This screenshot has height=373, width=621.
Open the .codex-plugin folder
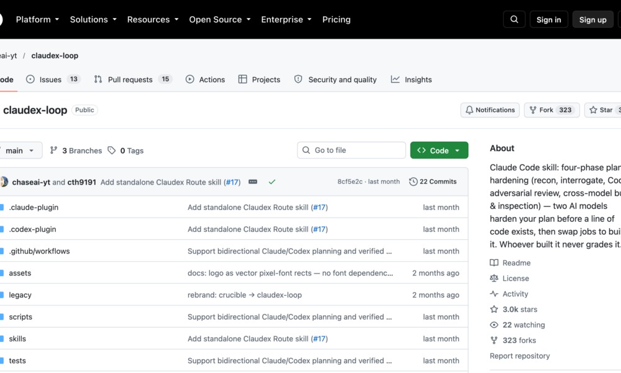tap(32, 229)
